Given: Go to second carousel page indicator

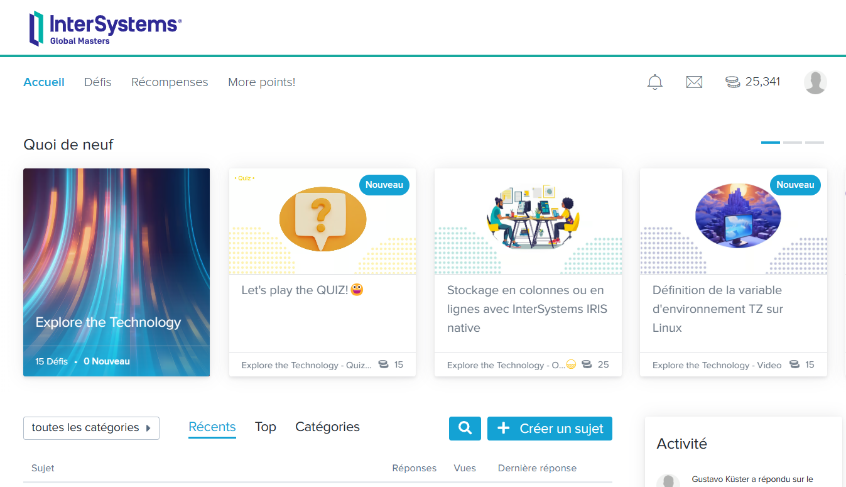Looking at the screenshot, I should pyautogui.click(x=793, y=143).
